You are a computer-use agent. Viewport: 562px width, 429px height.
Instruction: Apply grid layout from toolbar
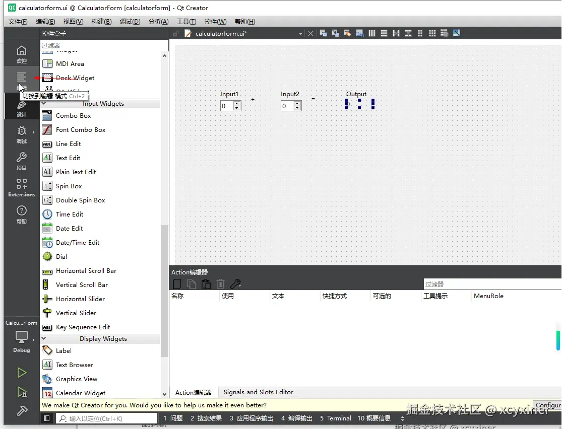click(432, 33)
